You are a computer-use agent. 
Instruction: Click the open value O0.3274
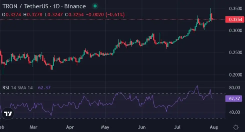(x=11, y=15)
